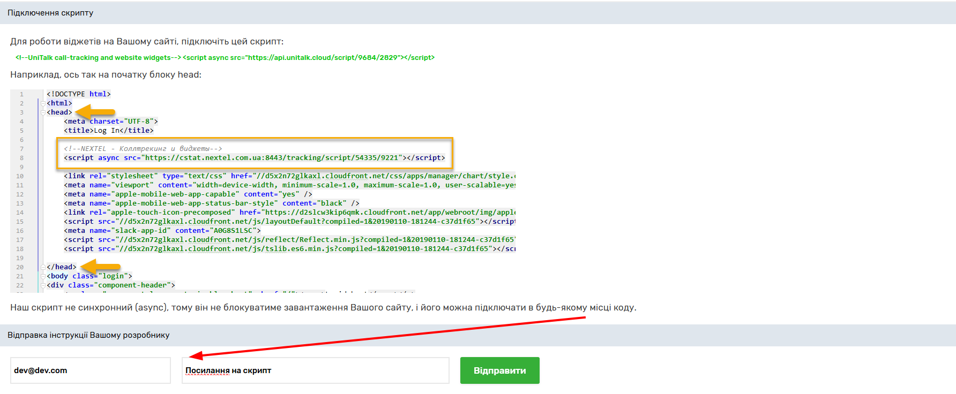Collapse the html tag fold marker

click(43, 103)
